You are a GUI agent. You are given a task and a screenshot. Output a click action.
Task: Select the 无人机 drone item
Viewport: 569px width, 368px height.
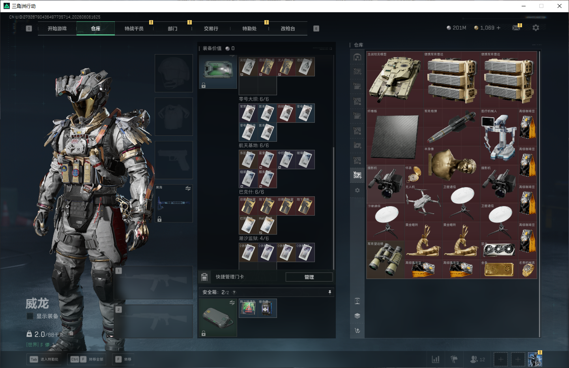pyautogui.click(x=423, y=203)
